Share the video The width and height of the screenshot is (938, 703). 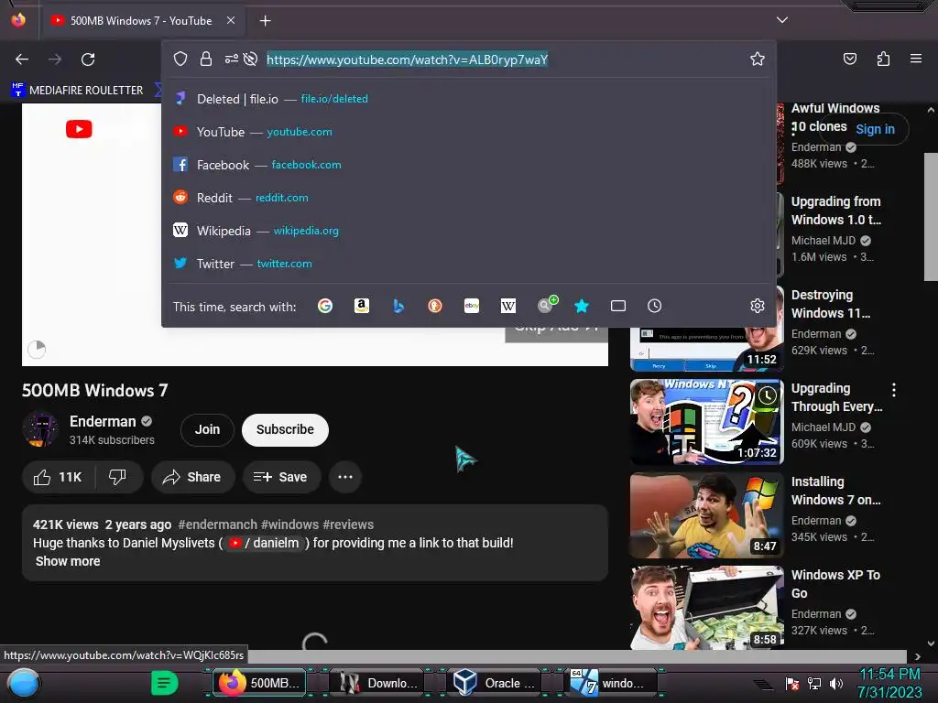[x=192, y=477]
